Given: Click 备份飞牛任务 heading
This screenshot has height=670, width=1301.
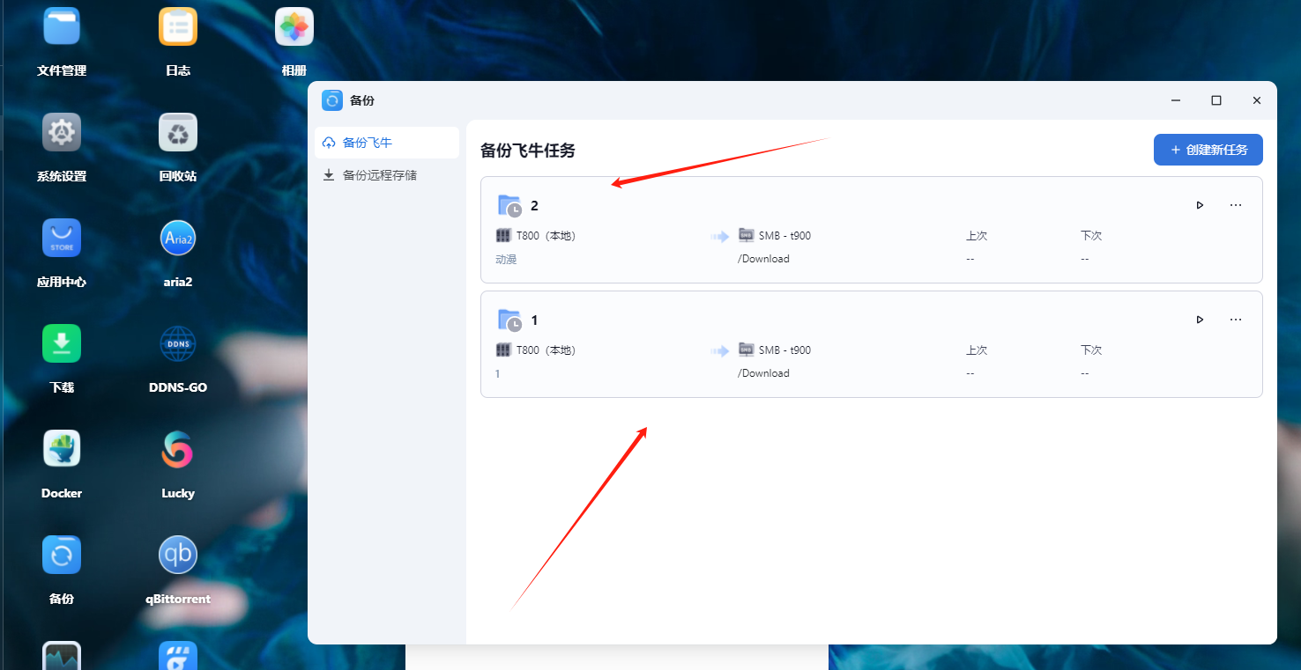Looking at the screenshot, I should point(528,151).
